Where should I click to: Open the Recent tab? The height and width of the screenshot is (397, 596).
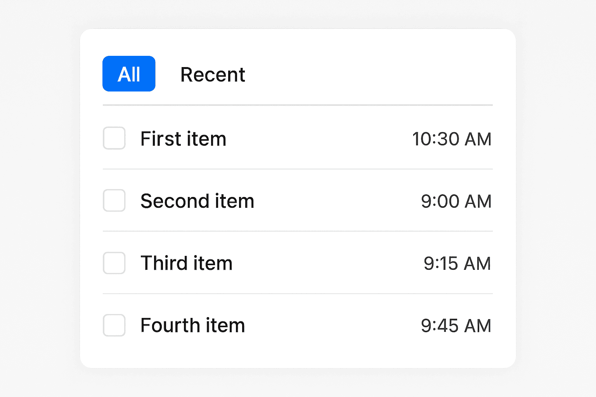point(213,74)
